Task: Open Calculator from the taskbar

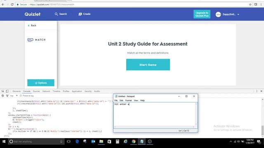Action: pos(117,141)
